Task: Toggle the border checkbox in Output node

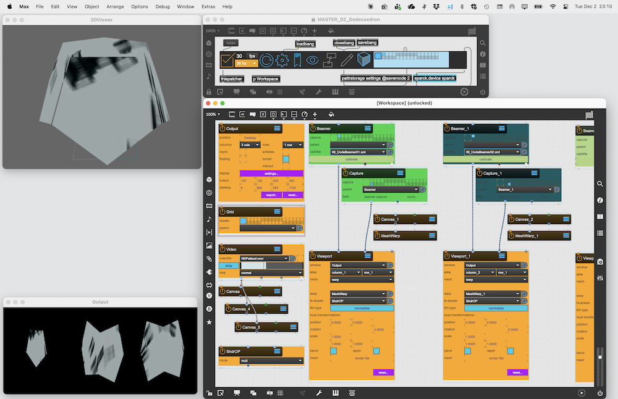Action: tap(286, 159)
